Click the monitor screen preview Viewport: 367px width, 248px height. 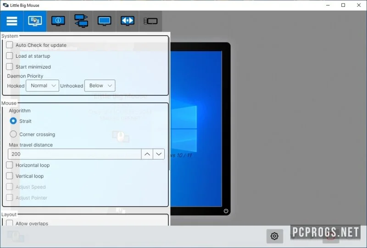pyautogui.click(x=196, y=129)
